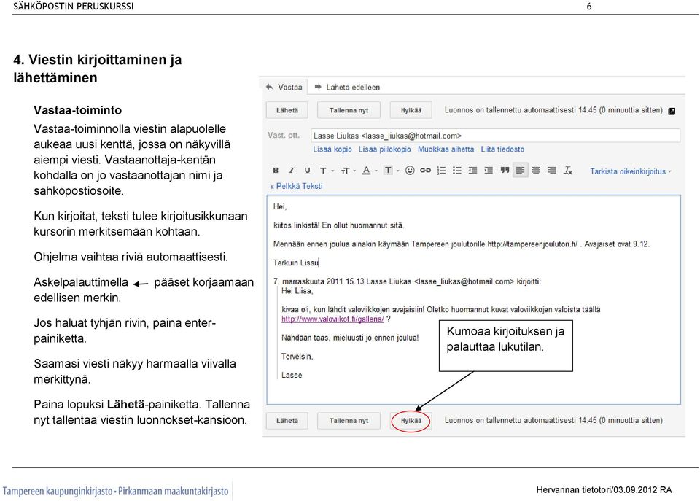This screenshot has height=501, width=700.
Task: Decrease the indent level
Action: 472,171
